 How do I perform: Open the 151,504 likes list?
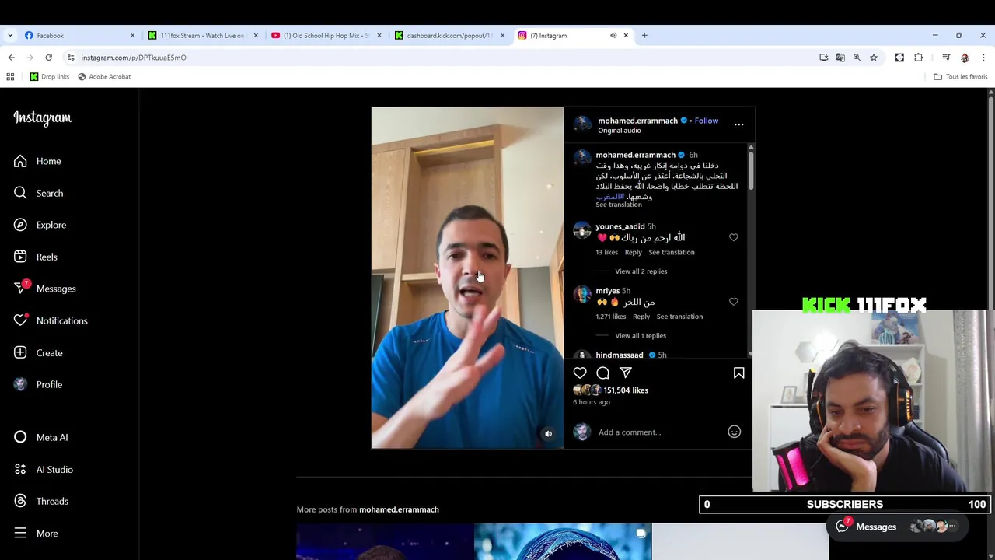pyautogui.click(x=626, y=390)
